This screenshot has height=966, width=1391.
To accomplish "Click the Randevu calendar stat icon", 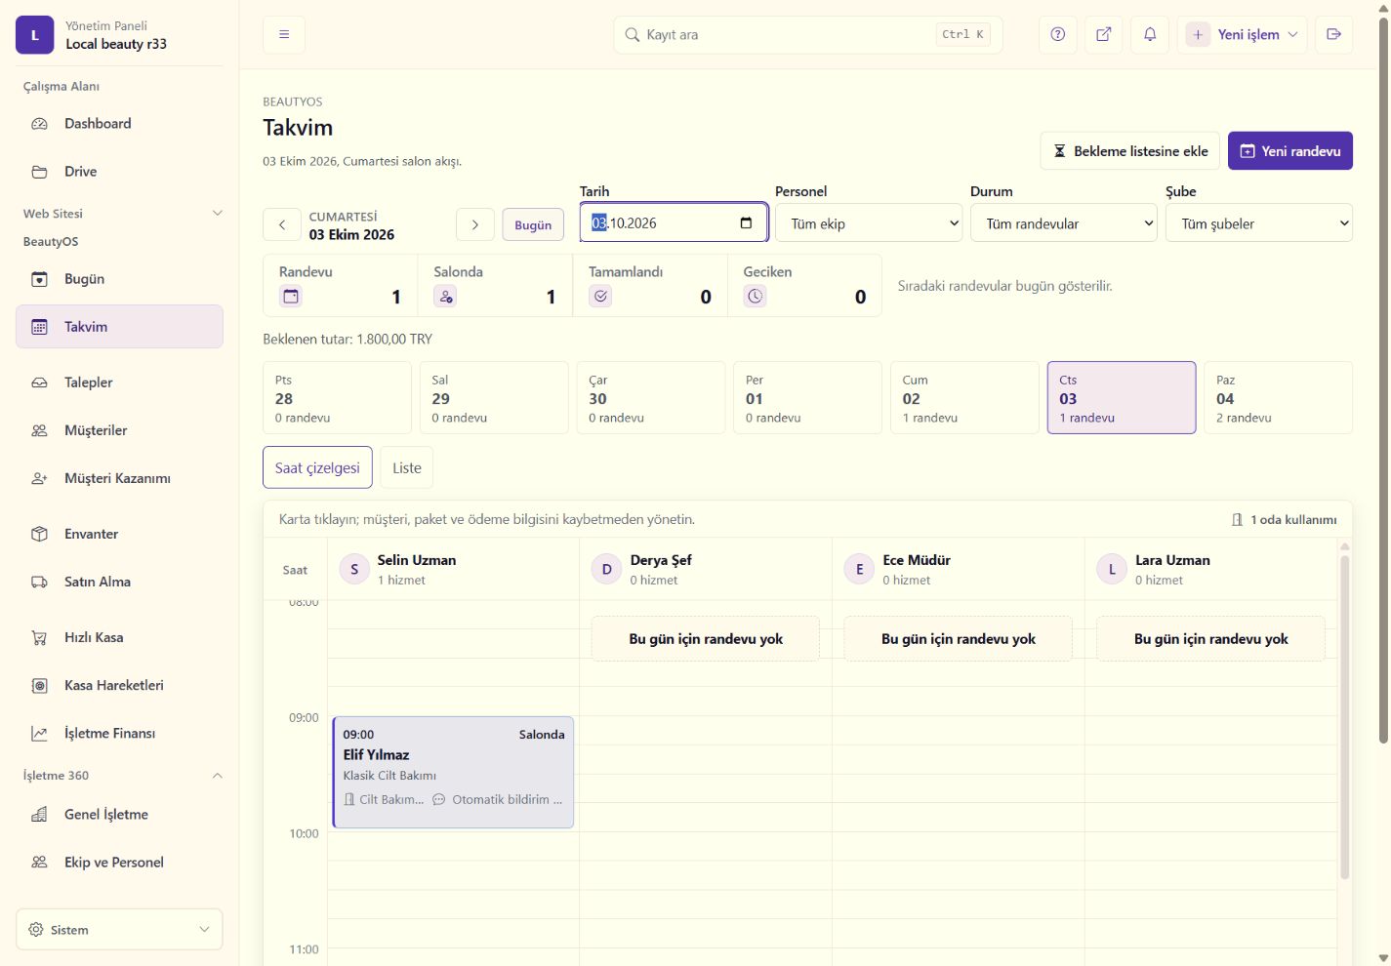I will pos(291,297).
